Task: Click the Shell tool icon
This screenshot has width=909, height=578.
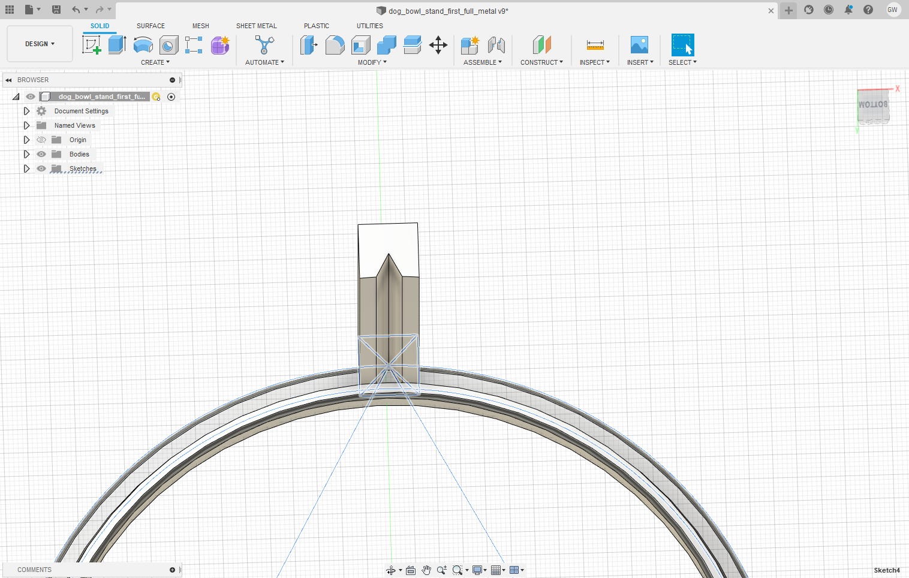Action: pyautogui.click(x=361, y=45)
